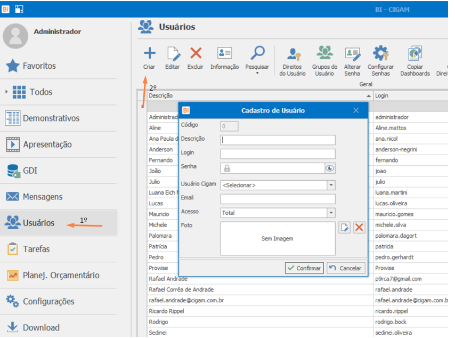Open Configurações in the sidebar
455x338 pixels.
[58, 301]
